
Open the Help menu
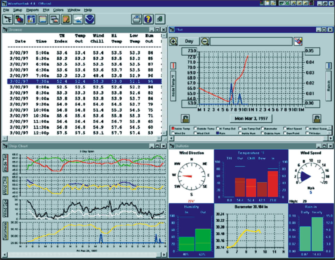coord(88,10)
